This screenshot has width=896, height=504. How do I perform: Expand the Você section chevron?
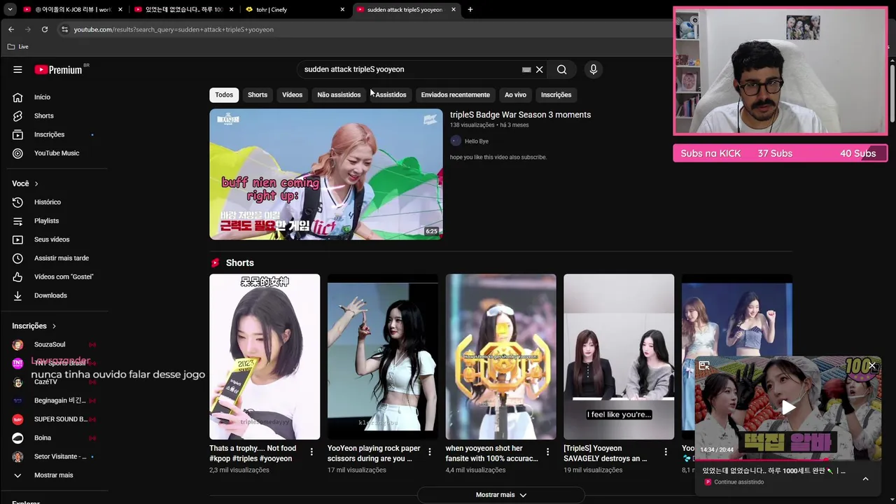point(36,183)
